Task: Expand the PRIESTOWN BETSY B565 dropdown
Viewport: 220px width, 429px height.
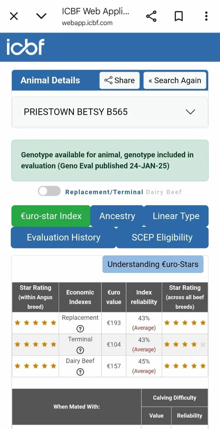Action: (190, 112)
